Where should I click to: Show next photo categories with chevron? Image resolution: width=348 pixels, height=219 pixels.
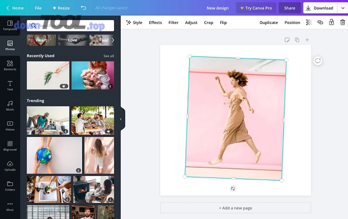pos(113,40)
